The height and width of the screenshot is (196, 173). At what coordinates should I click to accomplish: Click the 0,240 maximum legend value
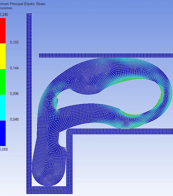(x=4, y=14)
